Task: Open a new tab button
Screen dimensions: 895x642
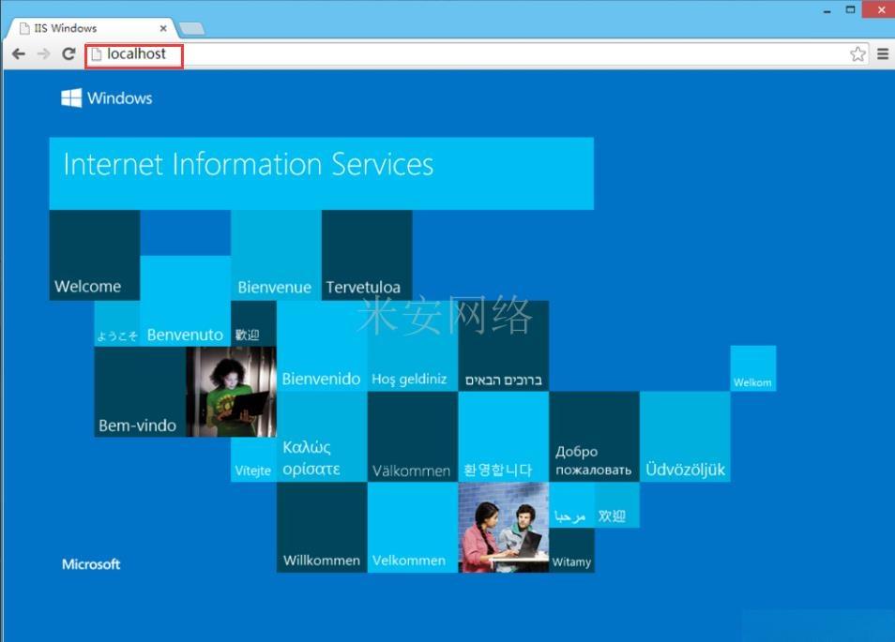Action: coord(191,28)
